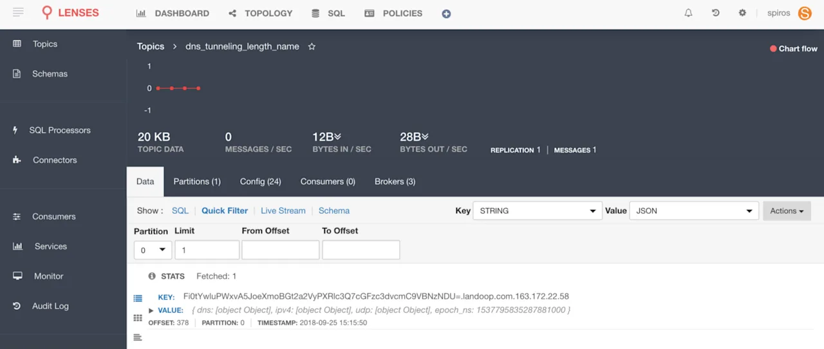Click the Monitor screen icon
Image resolution: width=824 pixels, height=349 pixels.
click(17, 276)
